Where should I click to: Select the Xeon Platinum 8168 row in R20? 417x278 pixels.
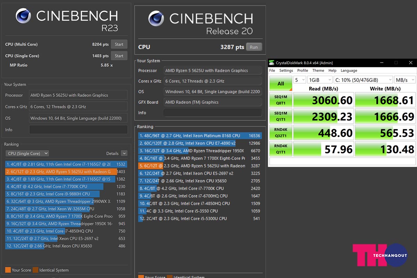[200, 136]
